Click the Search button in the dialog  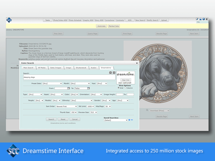pyautogui.click(x=51, y=119)
